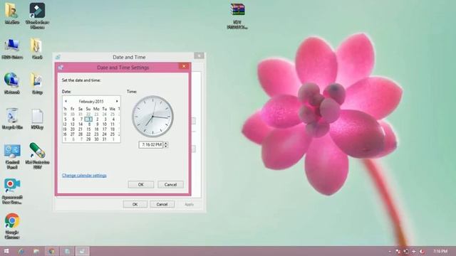The width and height of the screenshot is (456, 256).
Task: Go to next month in calendar
Action: click(x=117, y=101)
